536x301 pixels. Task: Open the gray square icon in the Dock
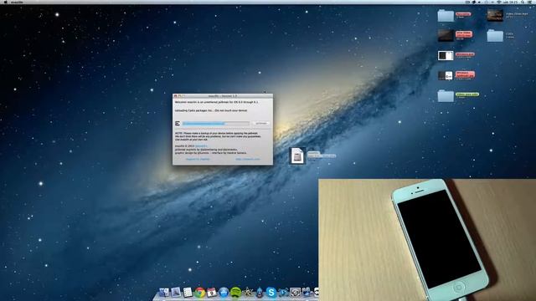[295, 293]
